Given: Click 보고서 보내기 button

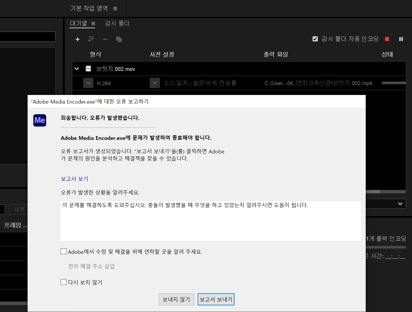Looking at the screenshot, I should point(216,299).
